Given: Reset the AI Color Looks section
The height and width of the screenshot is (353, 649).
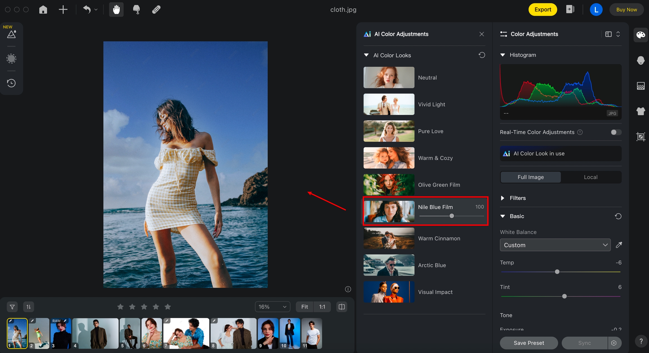Looking at the screenshot, I should [482, 55].
